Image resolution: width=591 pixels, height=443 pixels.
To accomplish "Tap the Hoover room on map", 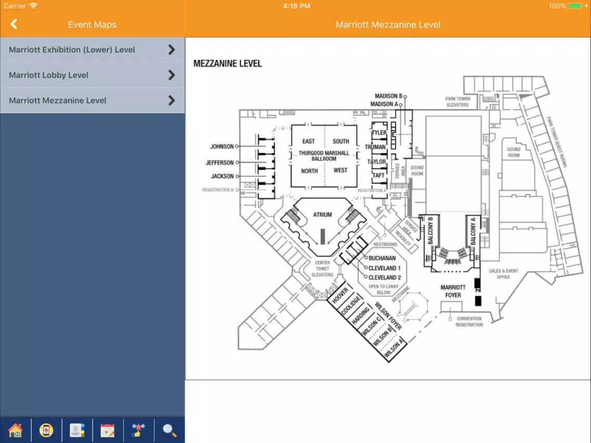I will click(340, 295).
